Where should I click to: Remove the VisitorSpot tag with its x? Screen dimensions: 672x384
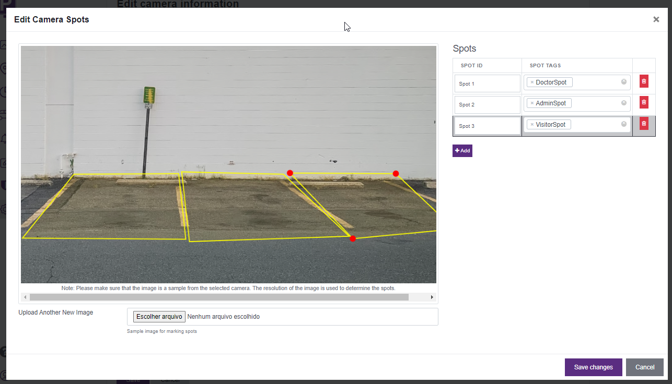[x=532, y=125]
